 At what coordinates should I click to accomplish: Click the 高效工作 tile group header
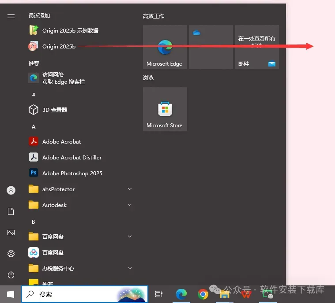154,16
